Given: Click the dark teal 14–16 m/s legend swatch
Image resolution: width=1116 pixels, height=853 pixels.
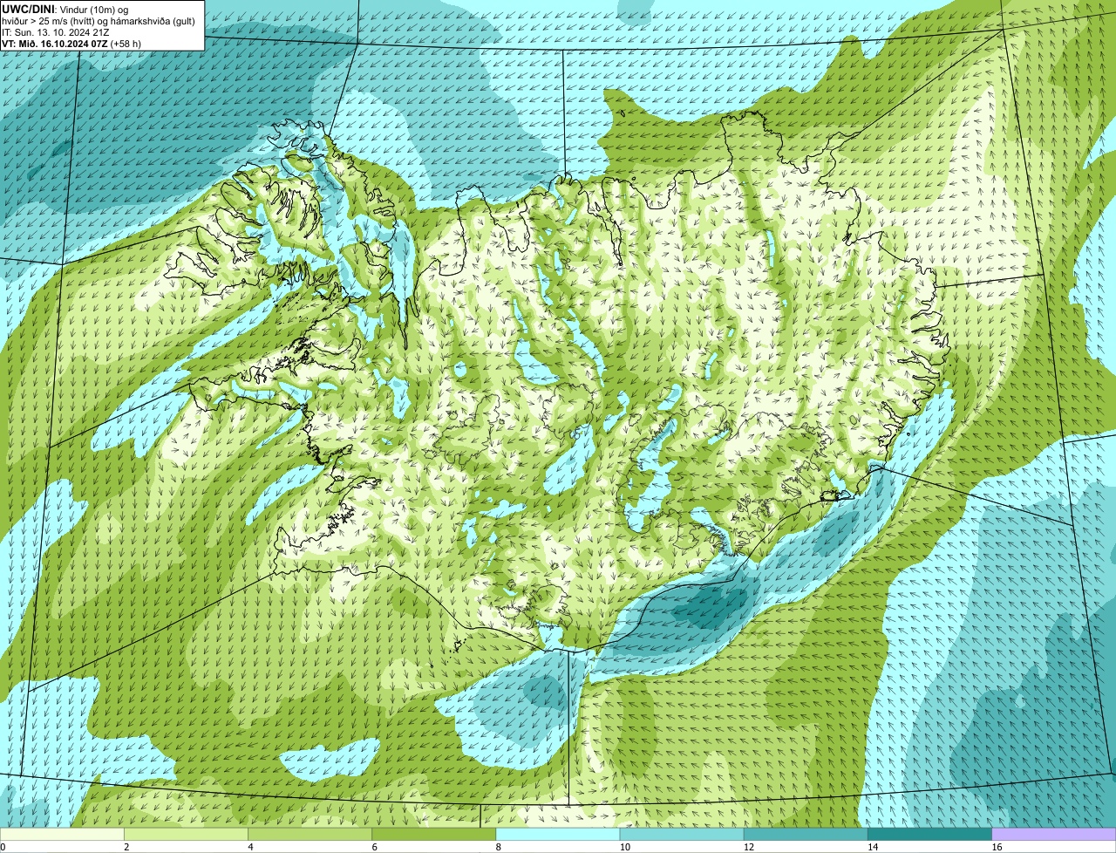Looking at the screenshot, I should click(x=929, y=834).
